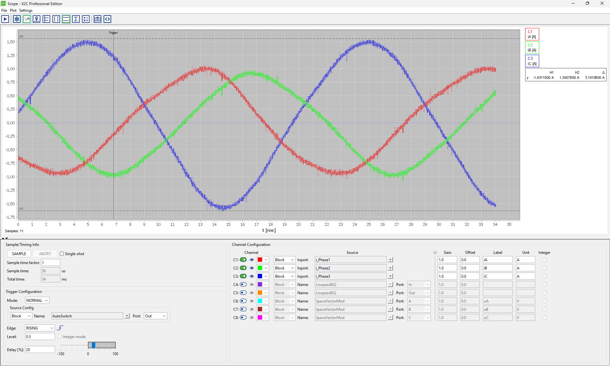Click the angle brackets code toolbar icon
The image size is (610, 366).
[x=107, y=19]
